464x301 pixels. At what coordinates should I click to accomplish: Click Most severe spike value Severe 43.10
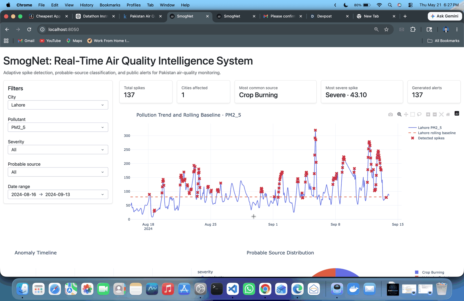[346, 95]
